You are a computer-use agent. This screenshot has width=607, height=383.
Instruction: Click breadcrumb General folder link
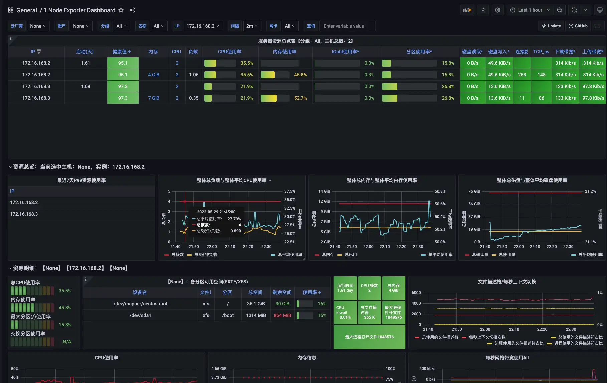pos(27,10)
